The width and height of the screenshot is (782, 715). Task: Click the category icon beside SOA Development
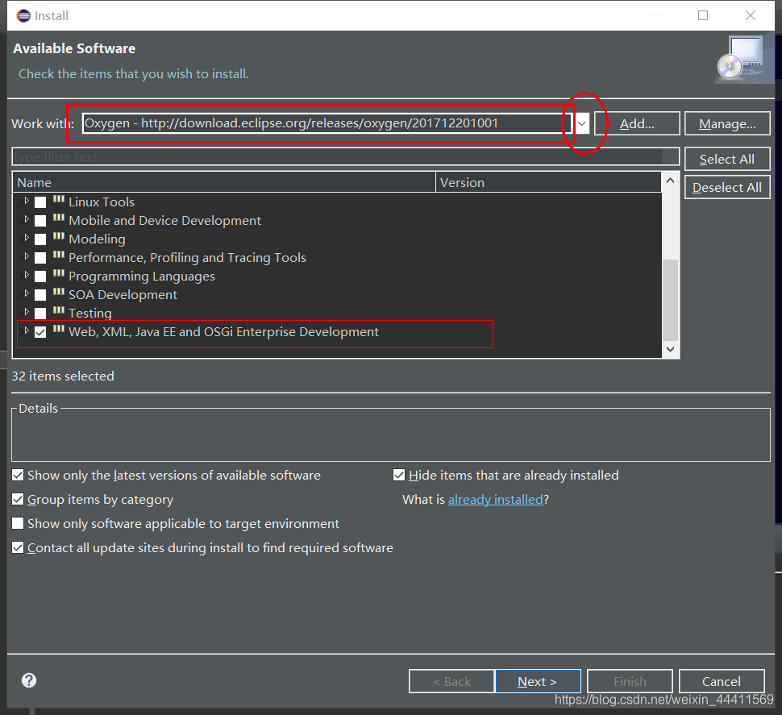point(59,292)
